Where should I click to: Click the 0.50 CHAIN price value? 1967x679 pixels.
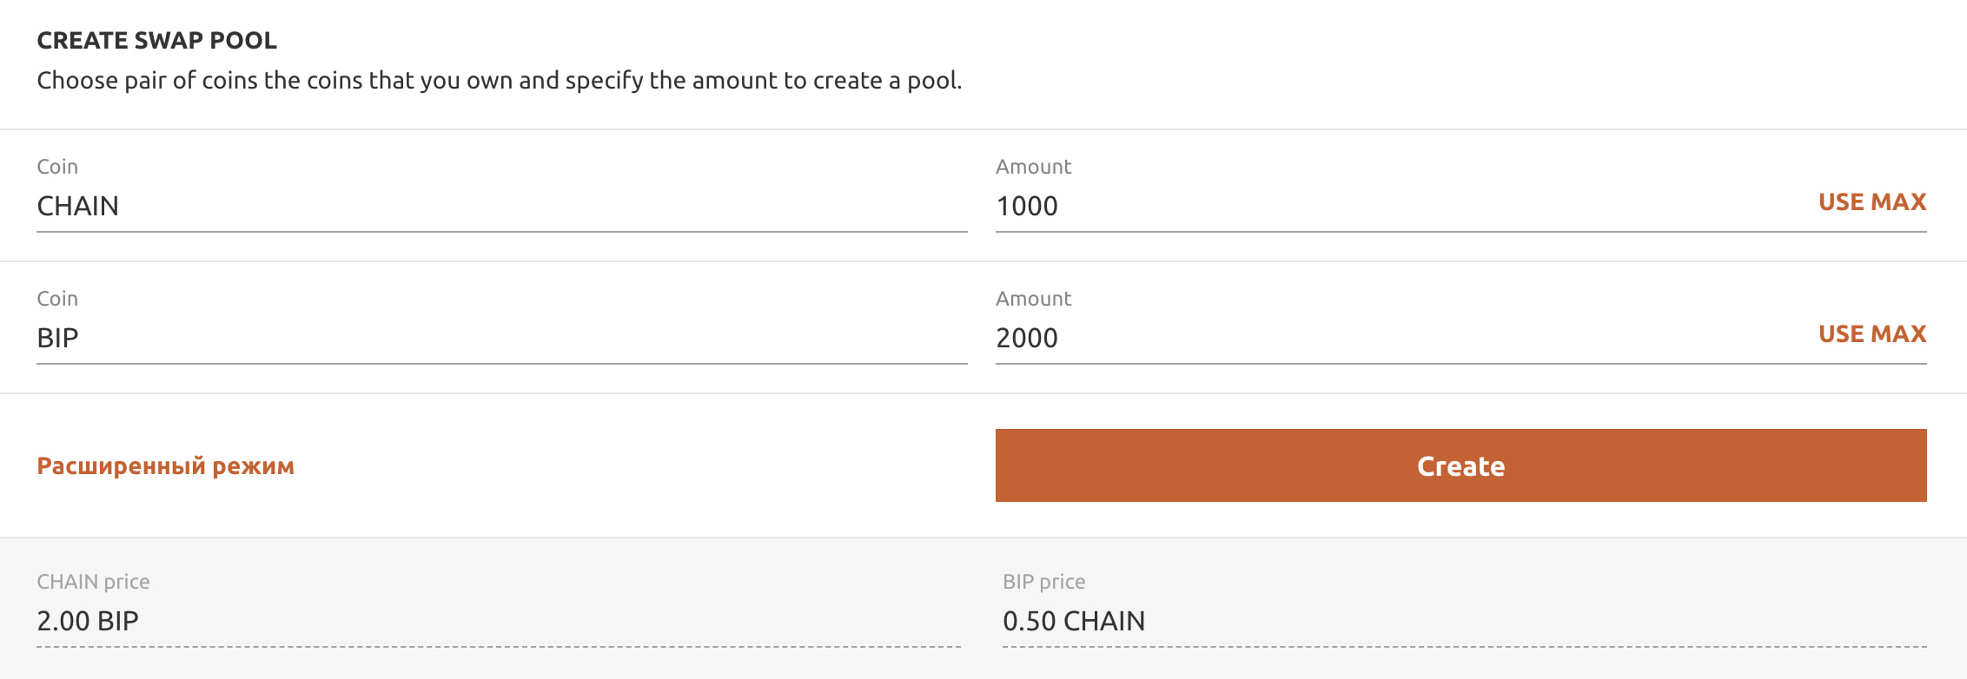point(1073,621)
